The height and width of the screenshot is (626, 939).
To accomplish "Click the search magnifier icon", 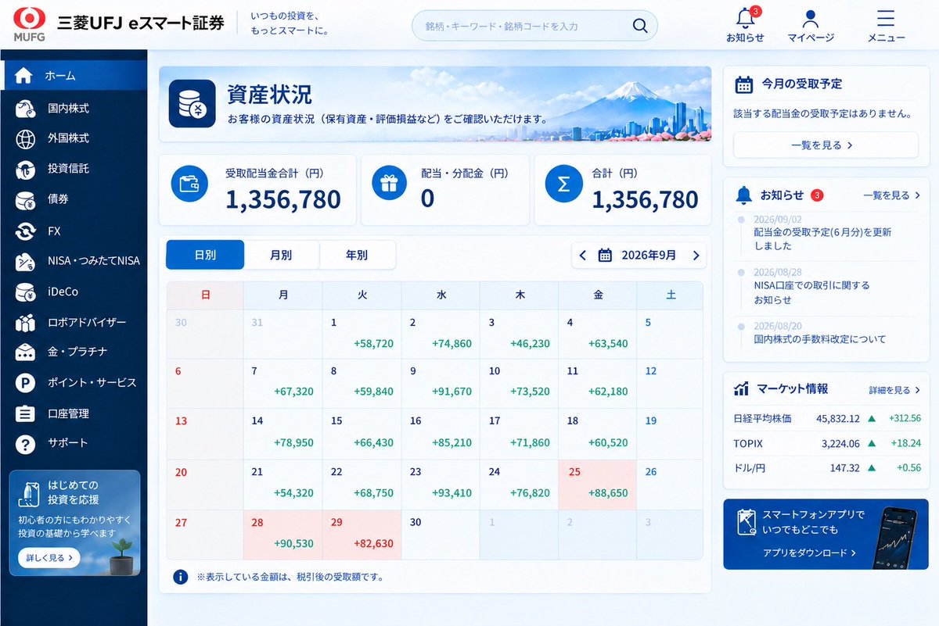I will pos(640,26).
